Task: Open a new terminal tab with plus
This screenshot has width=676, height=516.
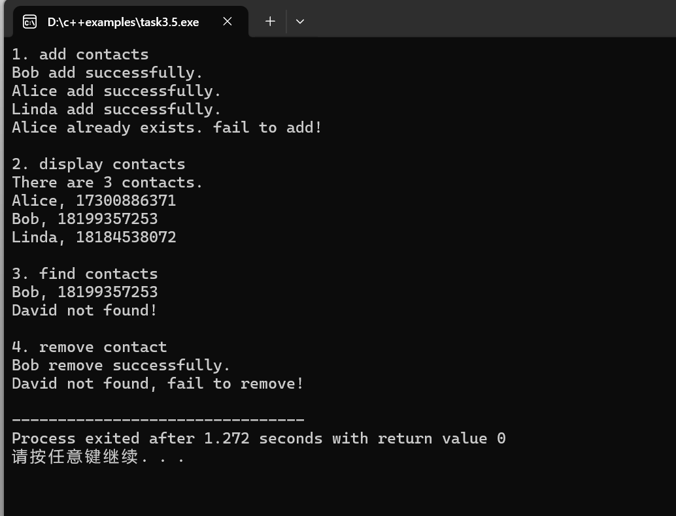Action: click(270, 21)
